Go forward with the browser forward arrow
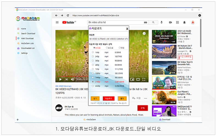The width and height of the screenshot is (217, 136). coord(62,15)
